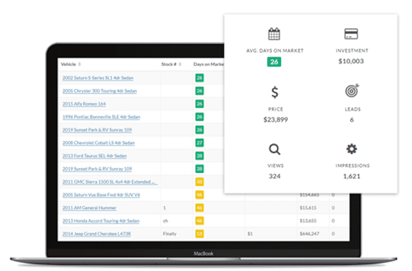Click the 27 days badge in the Chevrolet Cobalt row
This screenshot has height=271, width=412.
(x=199, y=143)
